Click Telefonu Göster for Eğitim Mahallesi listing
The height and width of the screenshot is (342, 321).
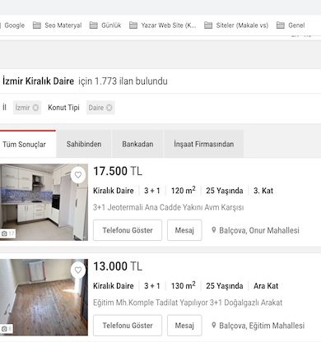click(128, 326)
